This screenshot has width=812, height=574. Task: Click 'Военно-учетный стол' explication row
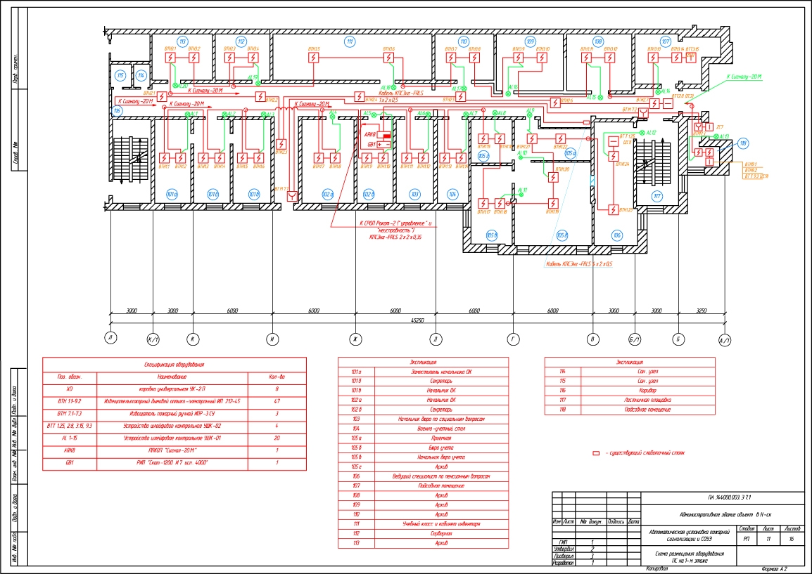[x=423, y=429]
